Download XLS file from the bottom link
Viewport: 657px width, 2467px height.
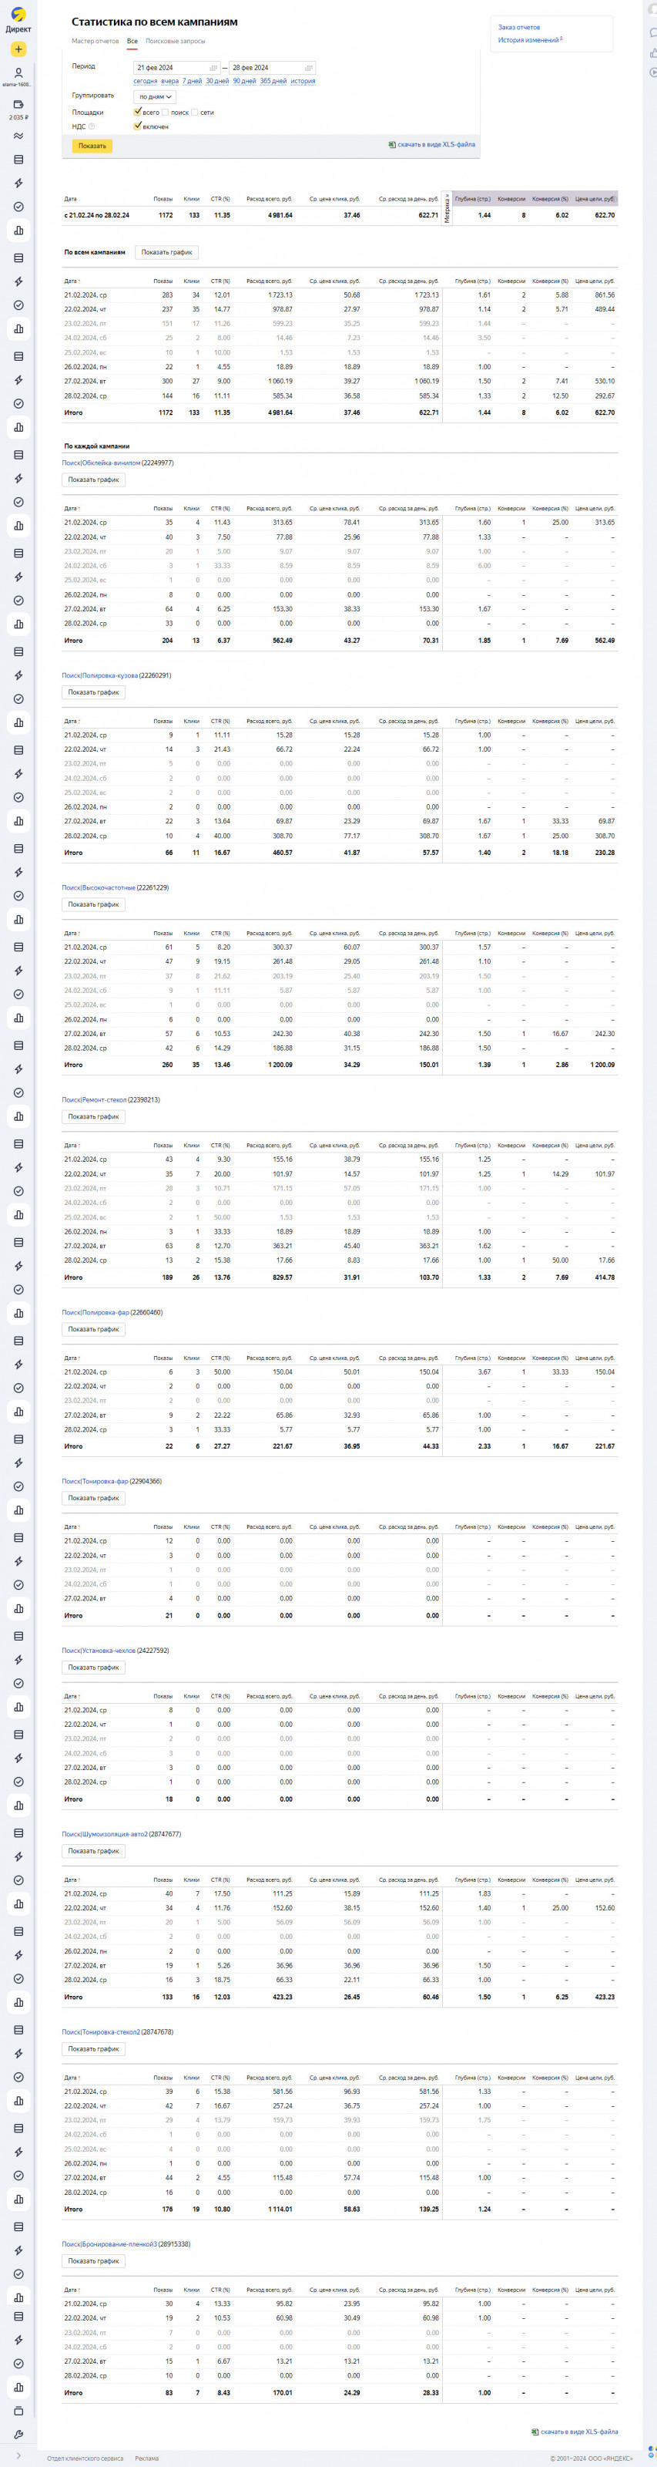click(578, 2432)
